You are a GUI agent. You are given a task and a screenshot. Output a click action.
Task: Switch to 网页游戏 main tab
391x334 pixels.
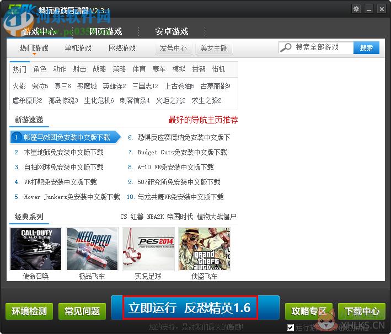(105, 31)
